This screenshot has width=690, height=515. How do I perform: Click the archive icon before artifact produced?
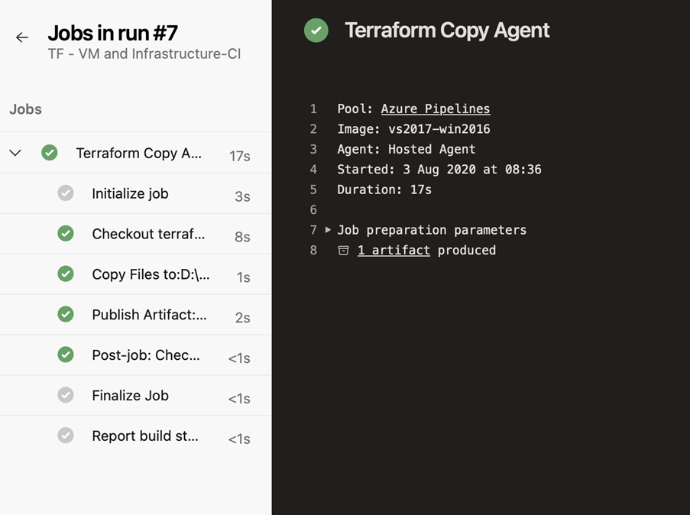[x=343, y=251]
